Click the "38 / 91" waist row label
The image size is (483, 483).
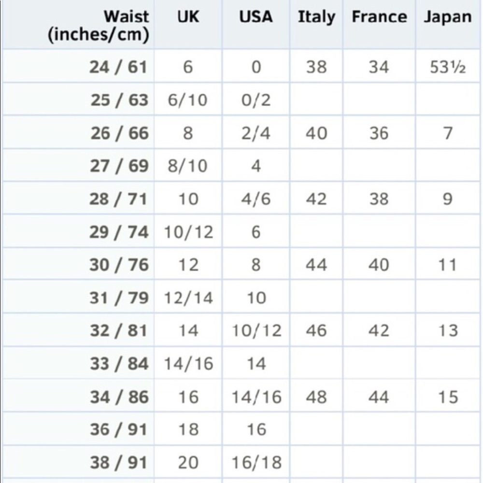coord(118,462)
